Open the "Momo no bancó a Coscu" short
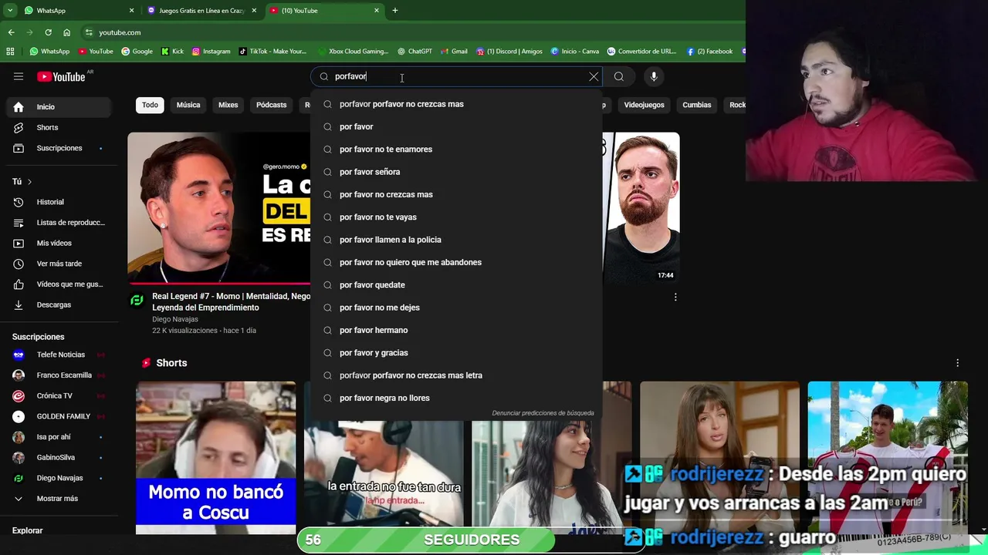 coord(216,458)
